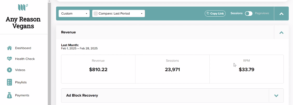Click copy icon in Copy Link button
This screenshot has width=293, height=105.
click(x=208, y=13)
